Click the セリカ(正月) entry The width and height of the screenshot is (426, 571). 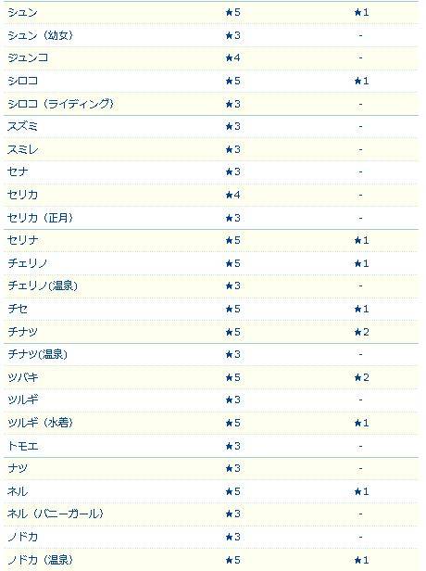(41, 218)
